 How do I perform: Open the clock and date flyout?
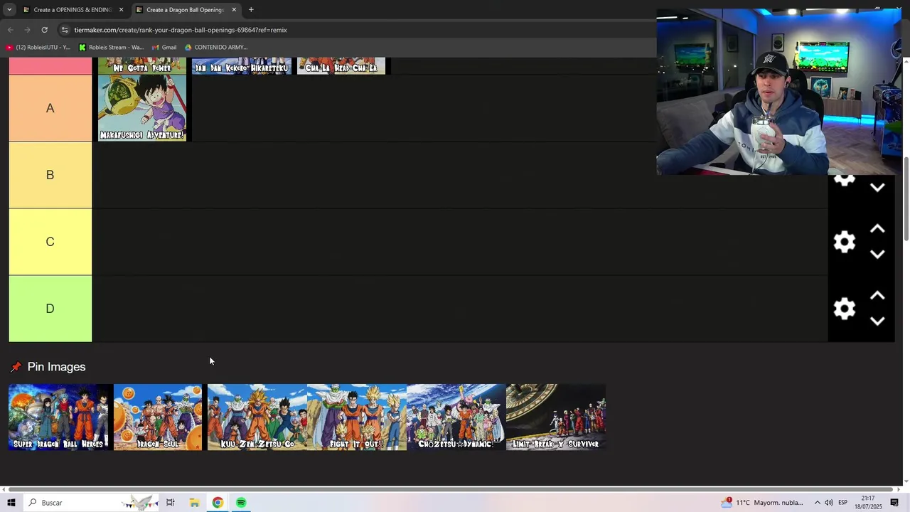868,503
